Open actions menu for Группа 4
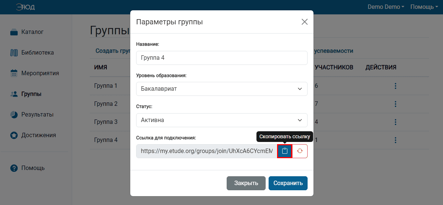Screen dimensions: 443x205 (x=396, y=140)
